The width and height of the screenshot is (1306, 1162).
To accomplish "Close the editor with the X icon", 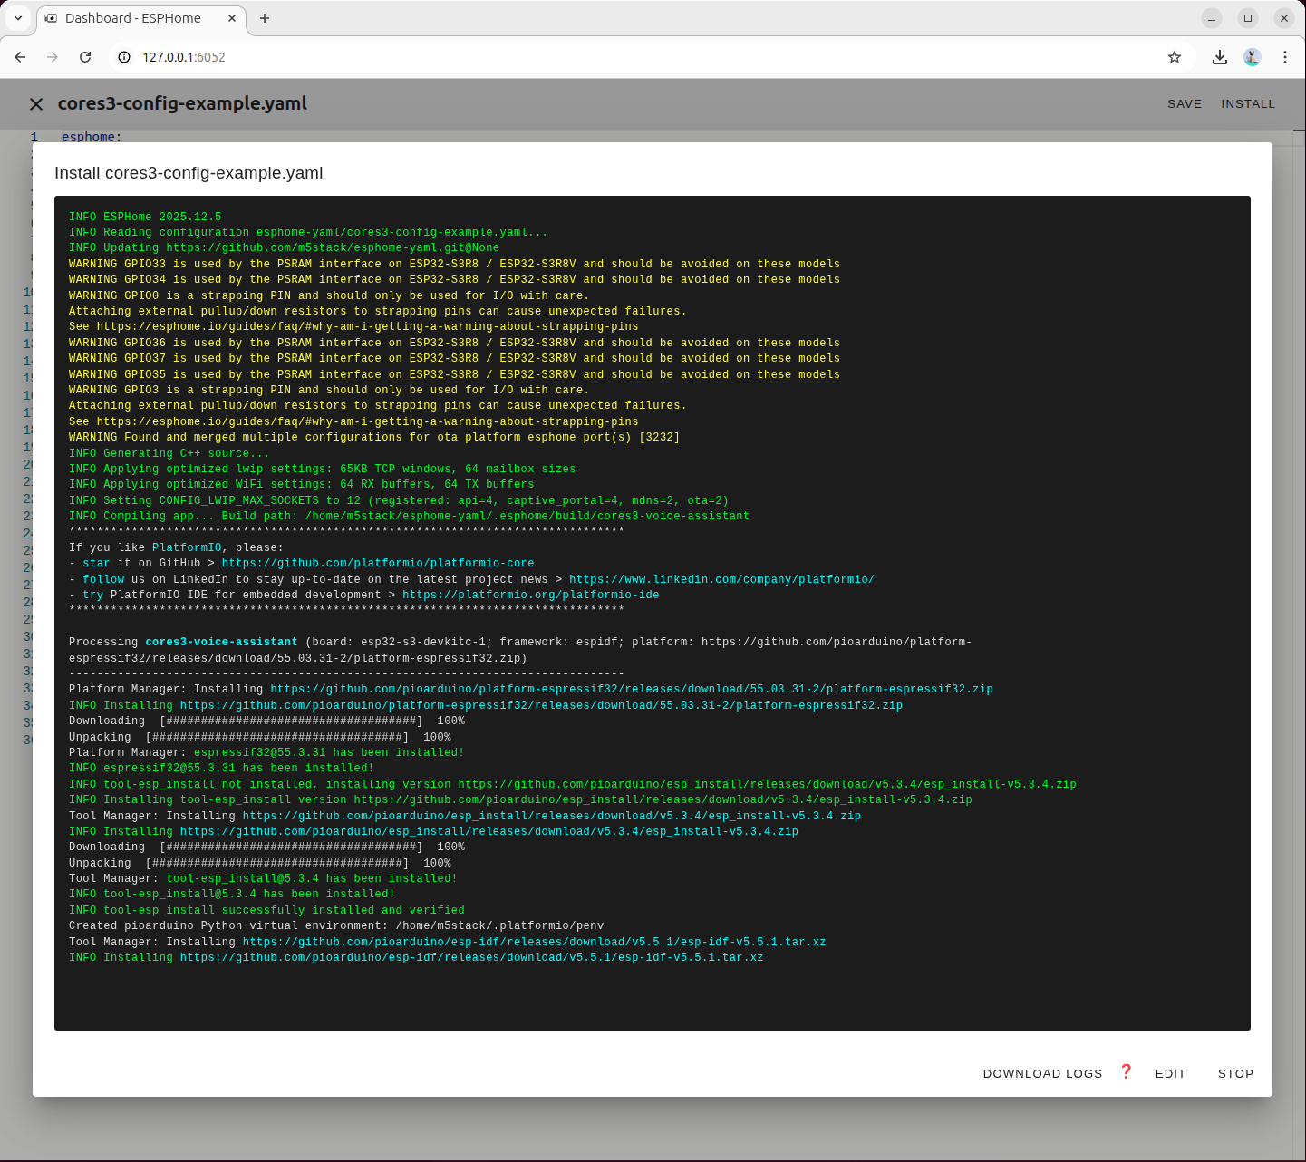I will tap(36, 104).
